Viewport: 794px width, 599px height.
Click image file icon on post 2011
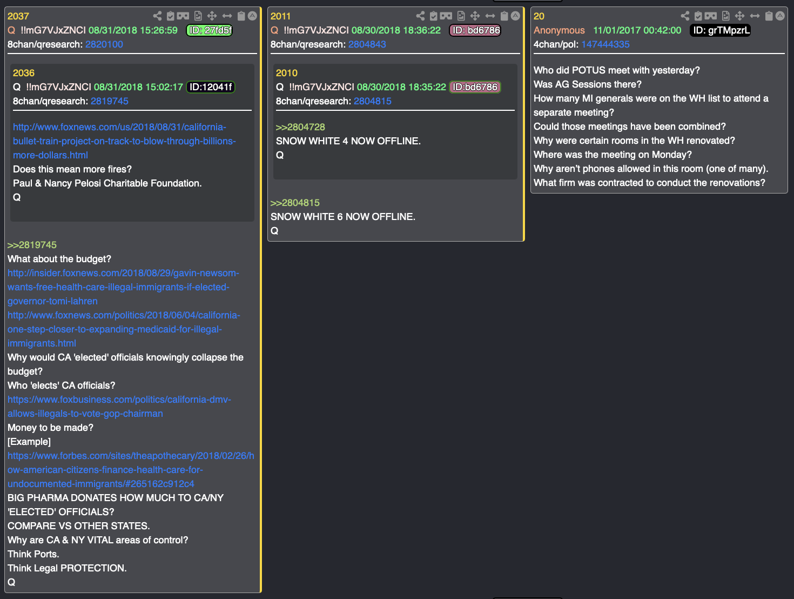tap(461, 16)
